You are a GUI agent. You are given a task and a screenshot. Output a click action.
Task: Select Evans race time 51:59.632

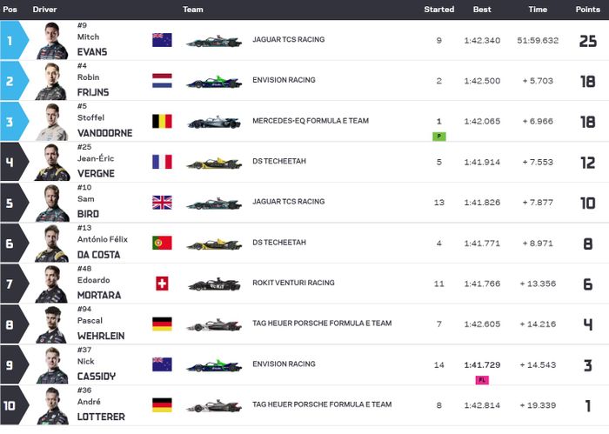[x=538, y=40]
